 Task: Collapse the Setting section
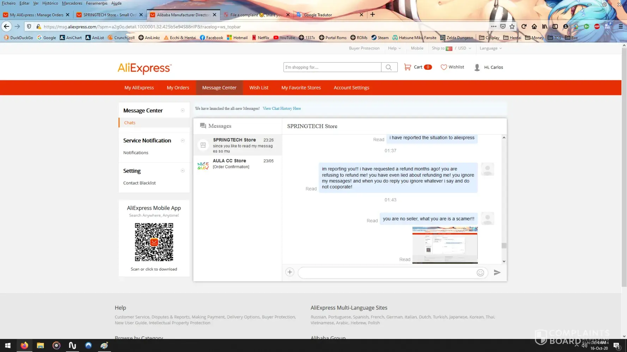tap(183, 171)
